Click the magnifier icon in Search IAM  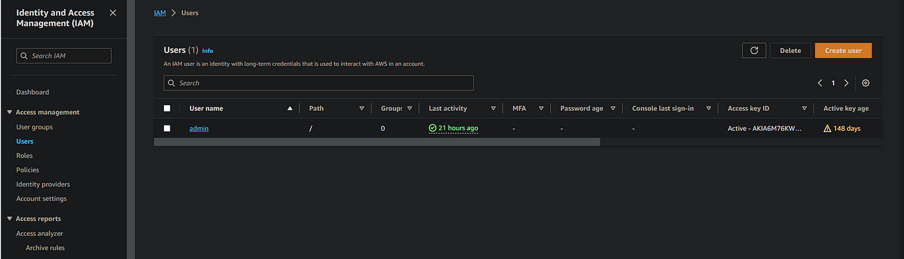point(25,56)
